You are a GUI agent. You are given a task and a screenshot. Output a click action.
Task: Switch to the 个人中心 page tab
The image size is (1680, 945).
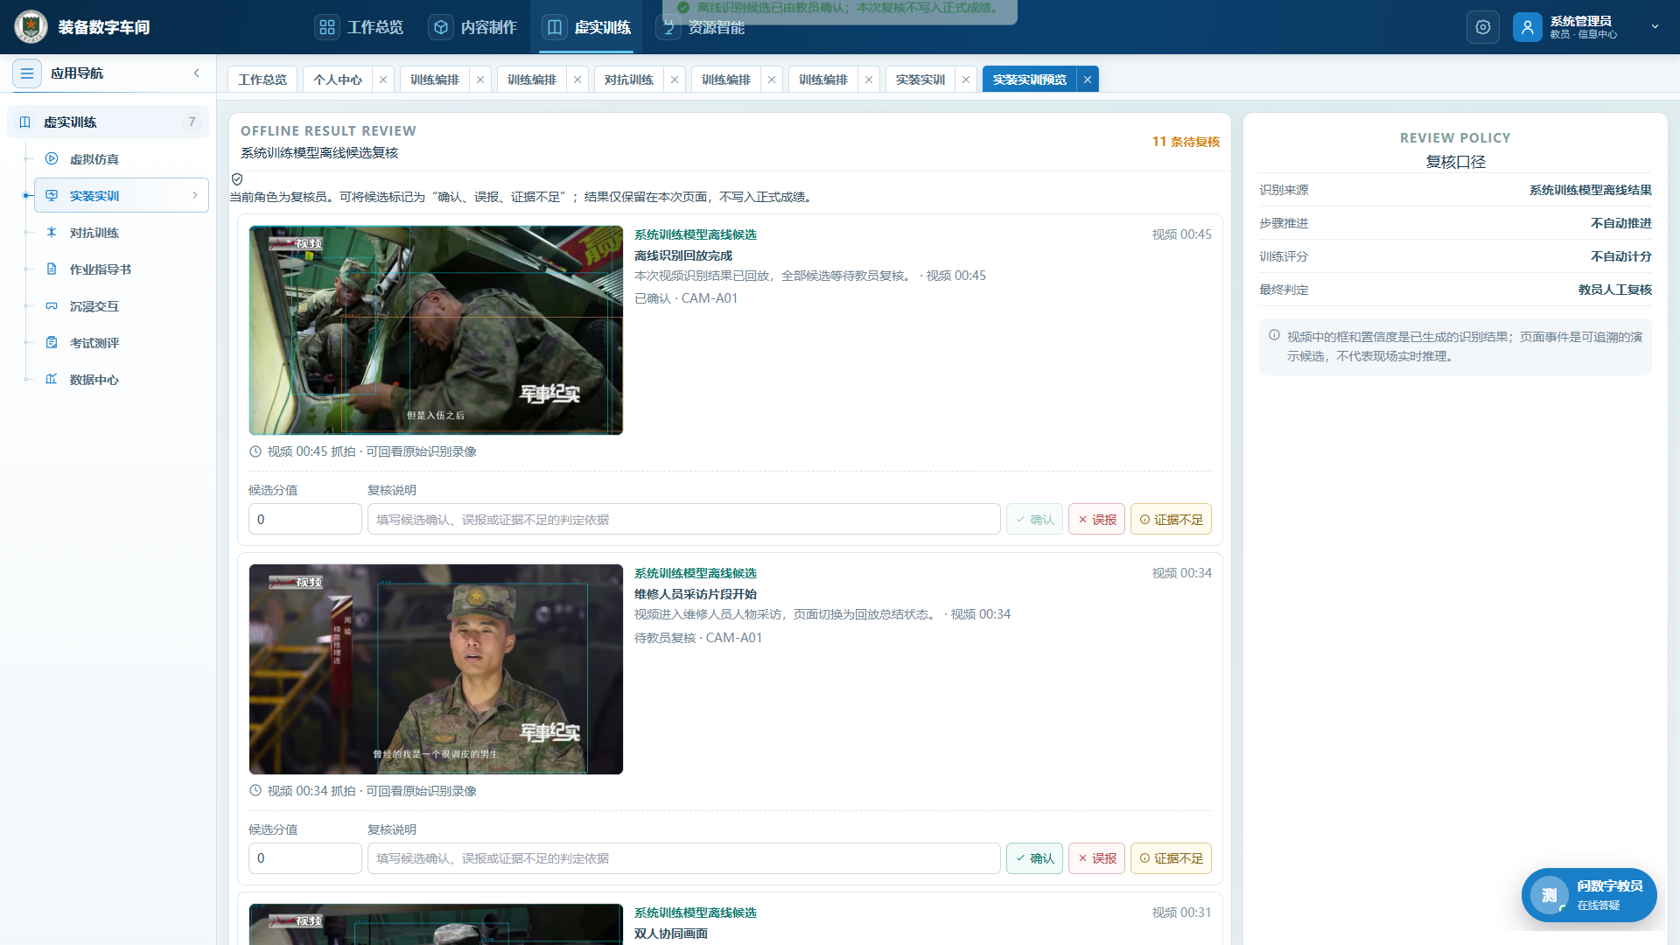[x=338, y=80]
